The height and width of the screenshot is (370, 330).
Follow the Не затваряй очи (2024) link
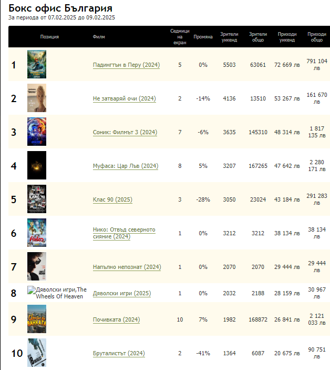point(124,98)
